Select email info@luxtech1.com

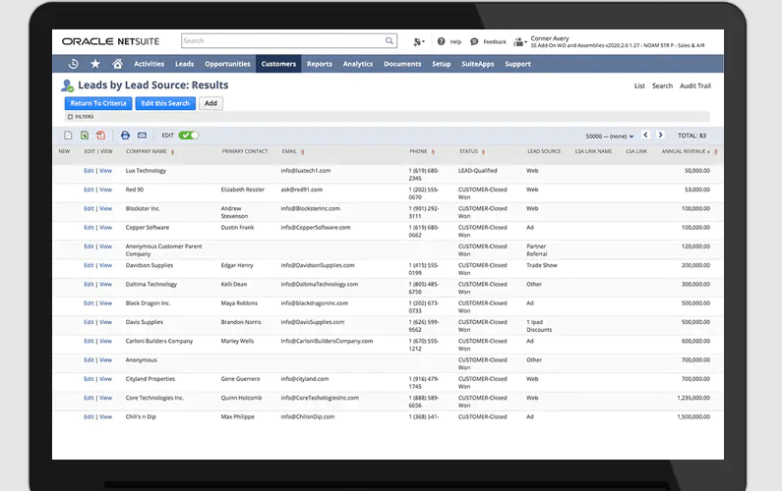[305, 170]
